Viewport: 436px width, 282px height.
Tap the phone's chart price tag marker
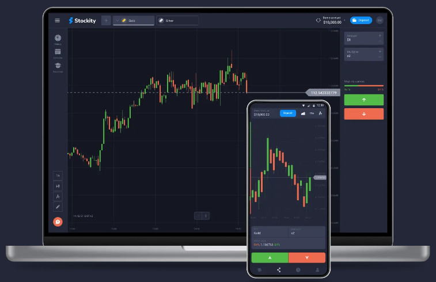[320, 177]
